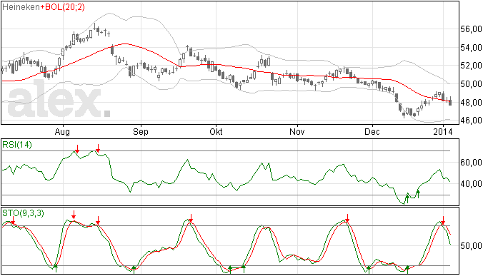Image resolution: width=493 pixels, height=276 pixels.
Task: Select the red +BOL(20;2) indicator label
Action: point(63,7)
